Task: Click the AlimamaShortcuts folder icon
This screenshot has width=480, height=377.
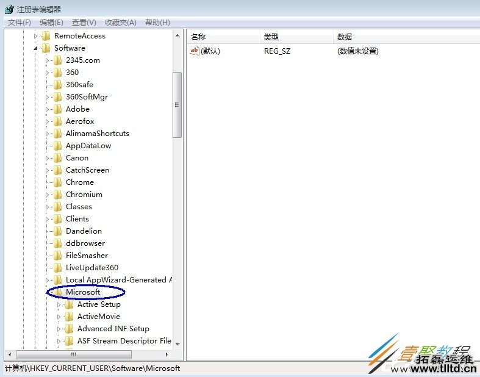Action: click(57, 134)
